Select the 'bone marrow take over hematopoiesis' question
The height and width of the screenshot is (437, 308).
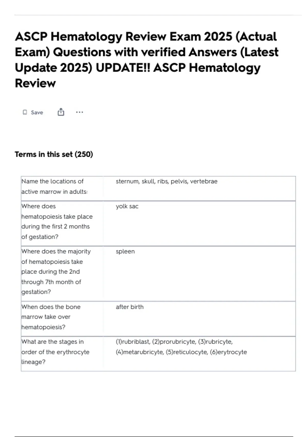(x=51, y=317)
